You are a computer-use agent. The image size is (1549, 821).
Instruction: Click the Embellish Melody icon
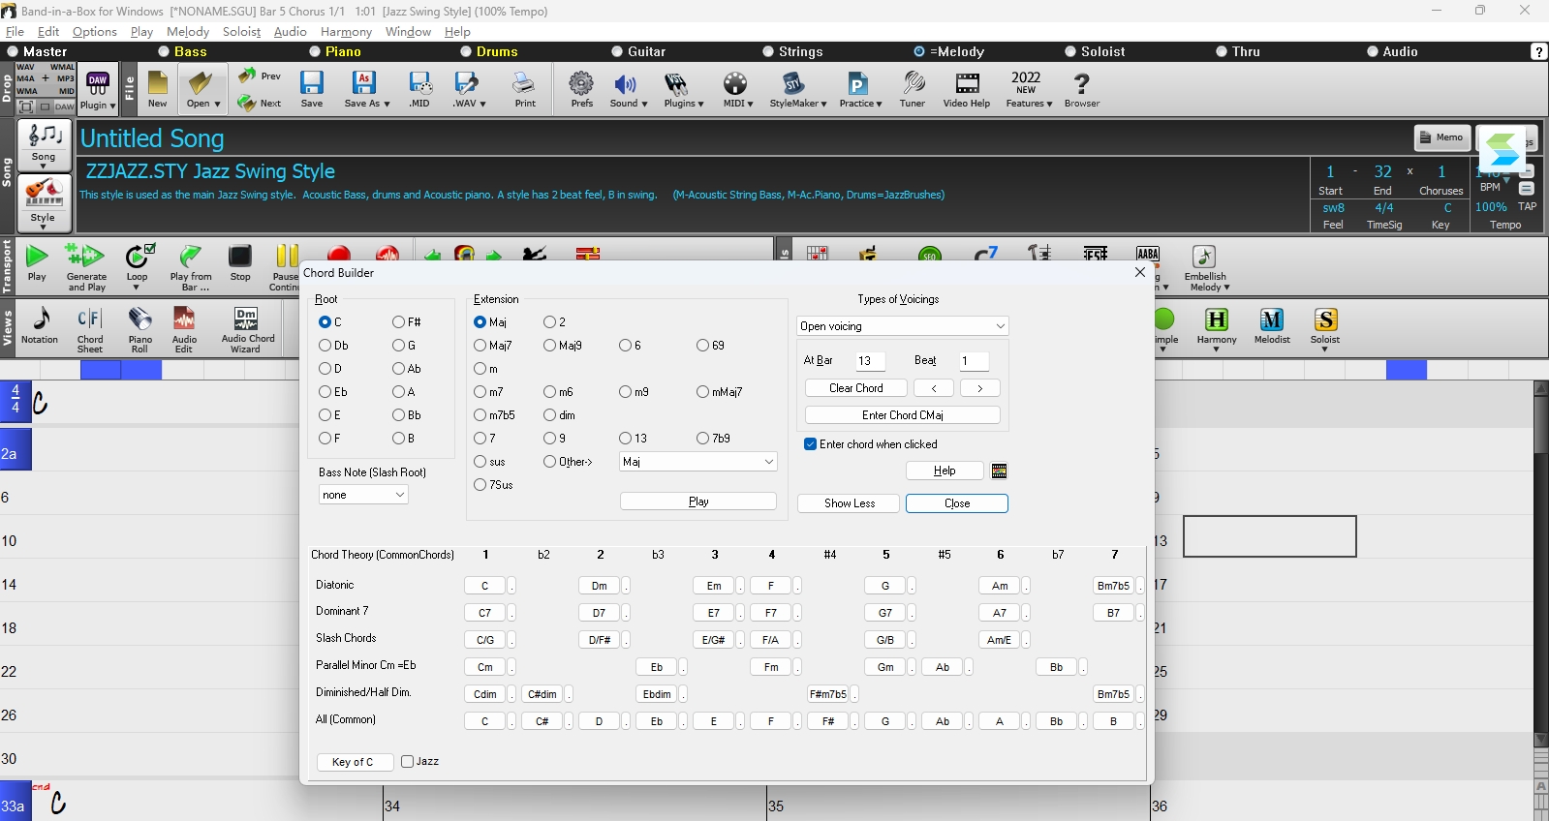click(1206, 267)
